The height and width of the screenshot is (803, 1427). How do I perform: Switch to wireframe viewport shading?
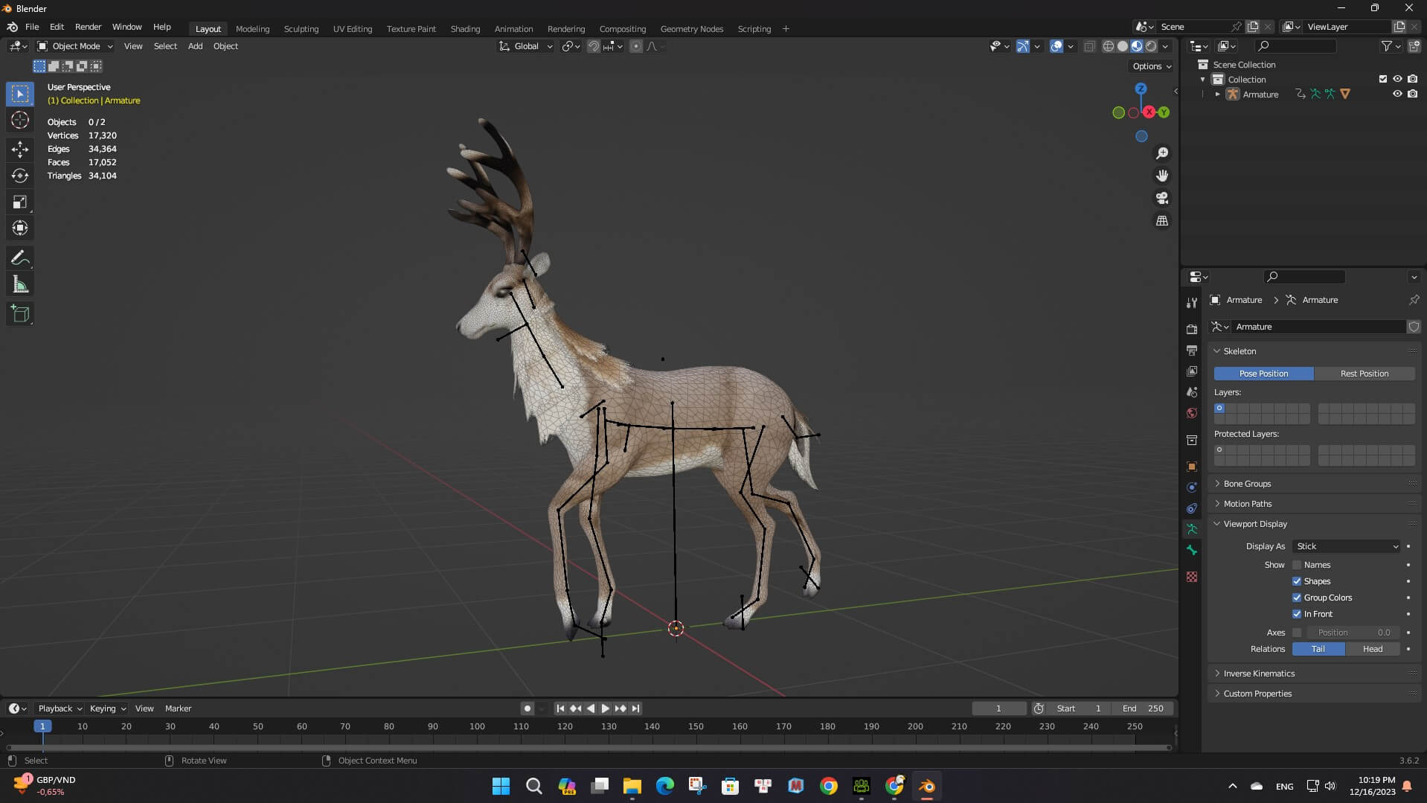[1108, 46]
